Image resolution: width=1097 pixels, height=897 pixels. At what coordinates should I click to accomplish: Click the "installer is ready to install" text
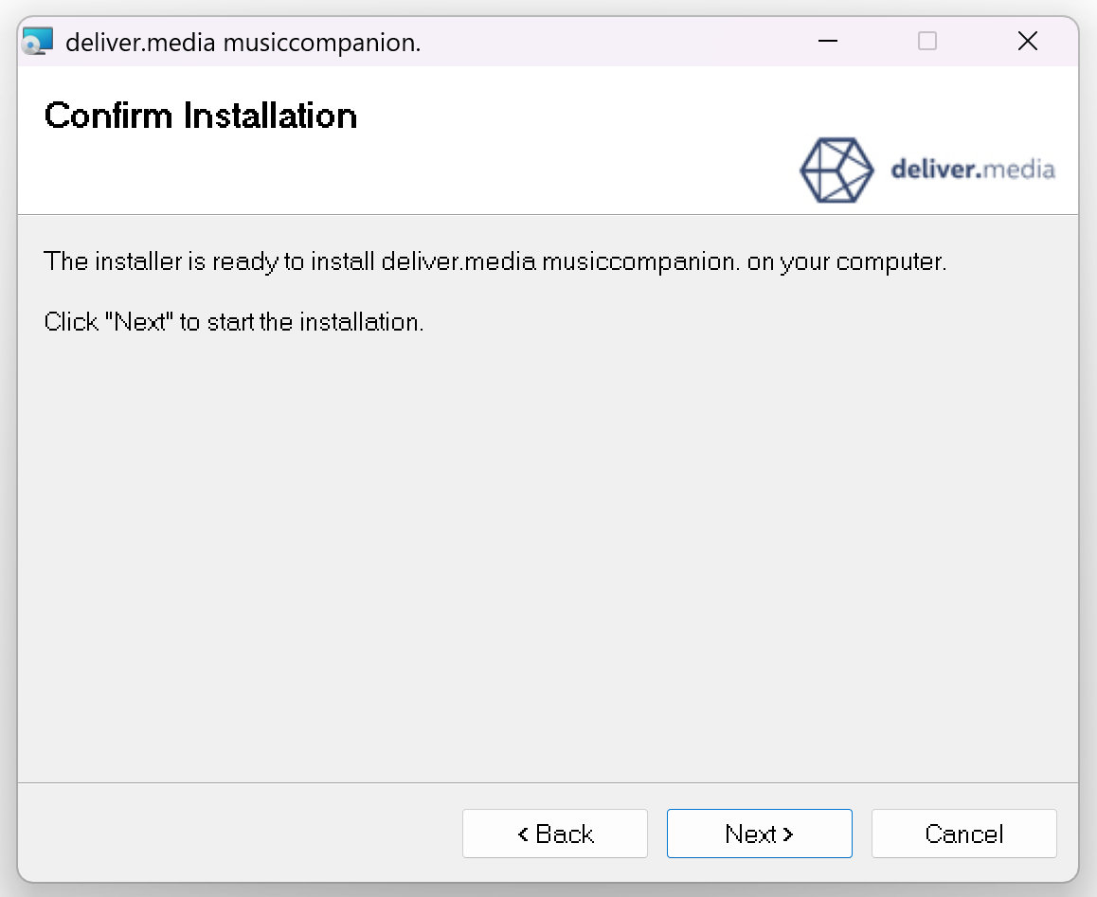[x=495, y=261]
